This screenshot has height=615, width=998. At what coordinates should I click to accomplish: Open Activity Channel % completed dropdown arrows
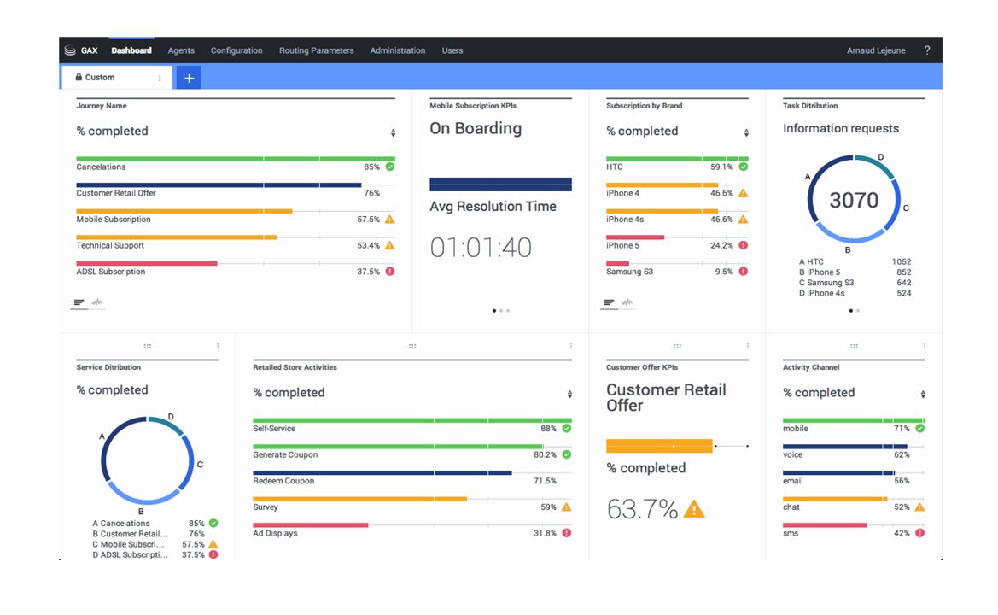(923, 395)
